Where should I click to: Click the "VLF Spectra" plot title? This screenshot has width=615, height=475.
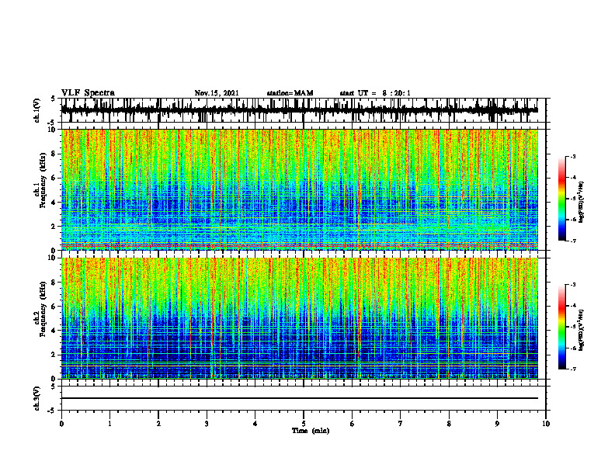pos(88,93)
